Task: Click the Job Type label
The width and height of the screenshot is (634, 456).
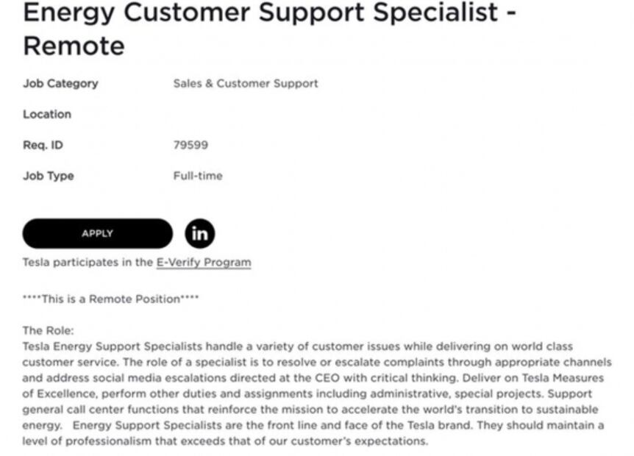Action: click(x=49, y=176)
